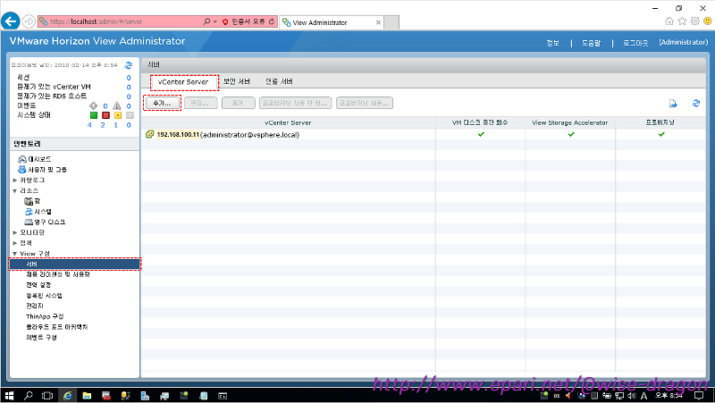Open the ThinApp 구성 tree item
Viewport: 715px width, 403px height.
point(45,316)
